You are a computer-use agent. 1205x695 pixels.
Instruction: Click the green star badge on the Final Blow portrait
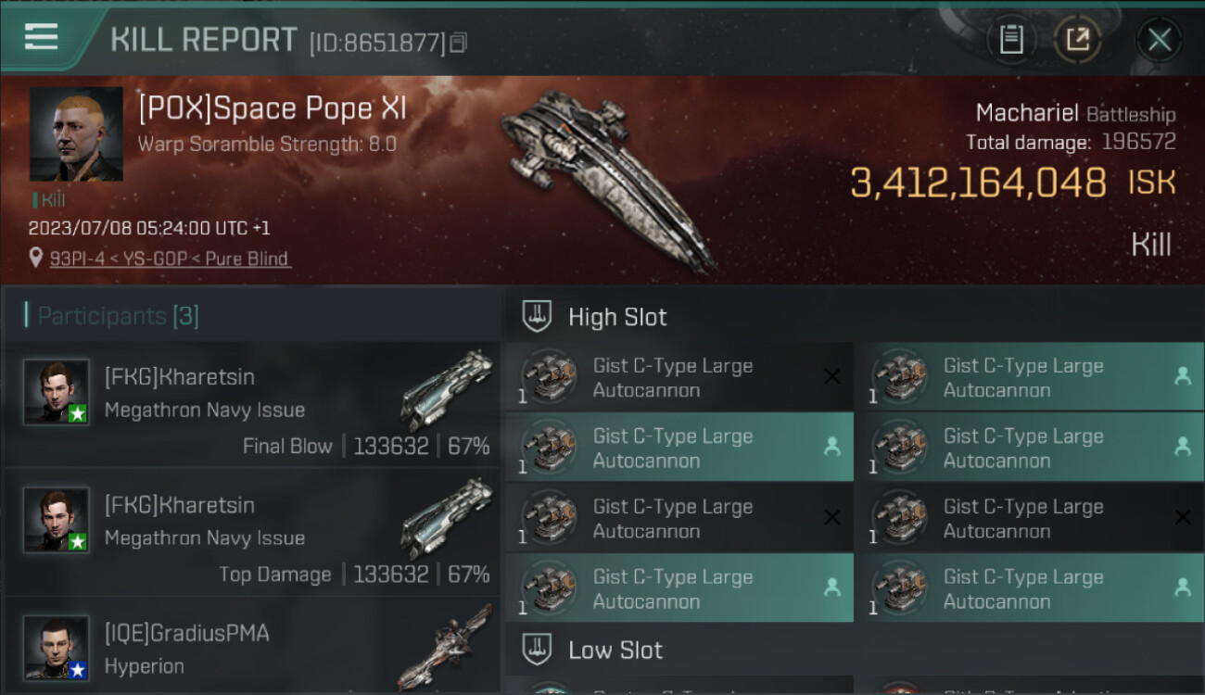click(x=78, y=413)
